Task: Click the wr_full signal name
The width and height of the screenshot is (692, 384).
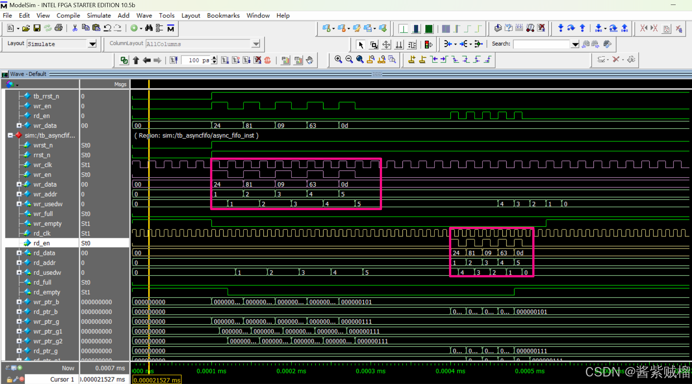Action: (x=43, y=214)
